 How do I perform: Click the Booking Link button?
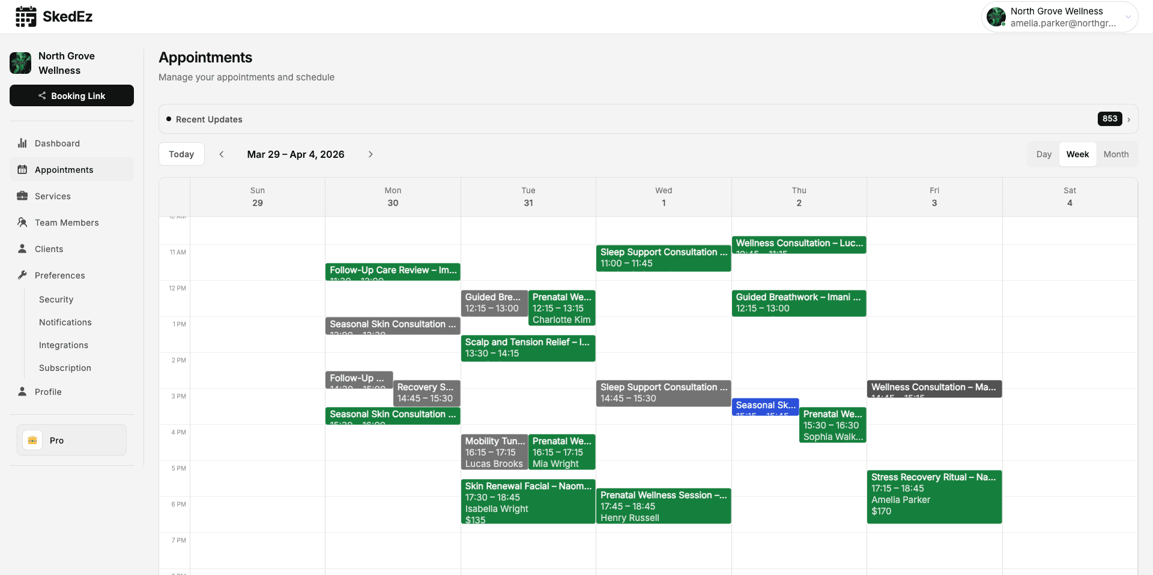tap(71, 95)
